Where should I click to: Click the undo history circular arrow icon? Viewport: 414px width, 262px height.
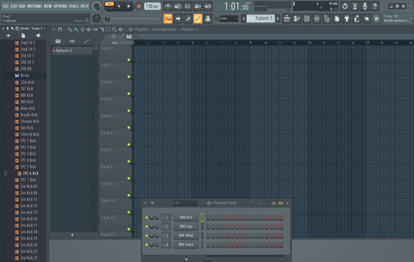[x=345, y=6]
